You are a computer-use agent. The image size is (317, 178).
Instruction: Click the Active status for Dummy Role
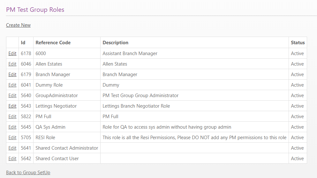[297, 85]
